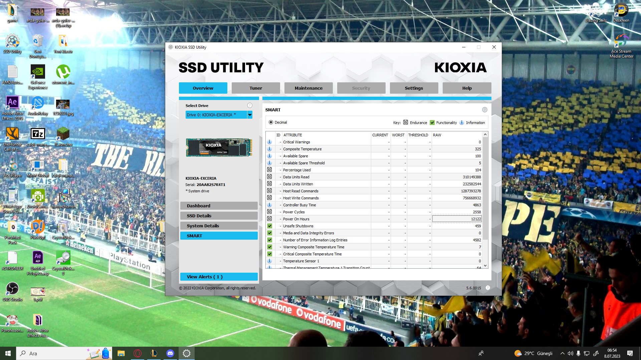Open Discord from the taskbar
The height and width of the screenshot is (360, 641).
pos(170,353)
